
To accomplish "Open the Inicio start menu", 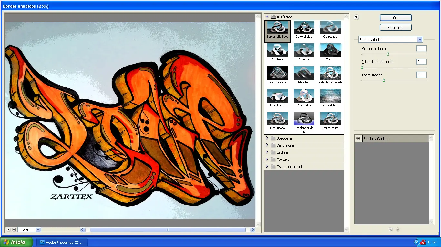I will pyautogui.click(x=16, y=242).
